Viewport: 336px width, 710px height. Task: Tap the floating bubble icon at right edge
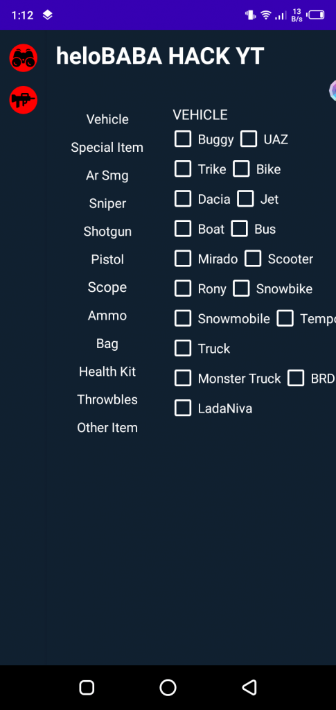coord(333,91)
